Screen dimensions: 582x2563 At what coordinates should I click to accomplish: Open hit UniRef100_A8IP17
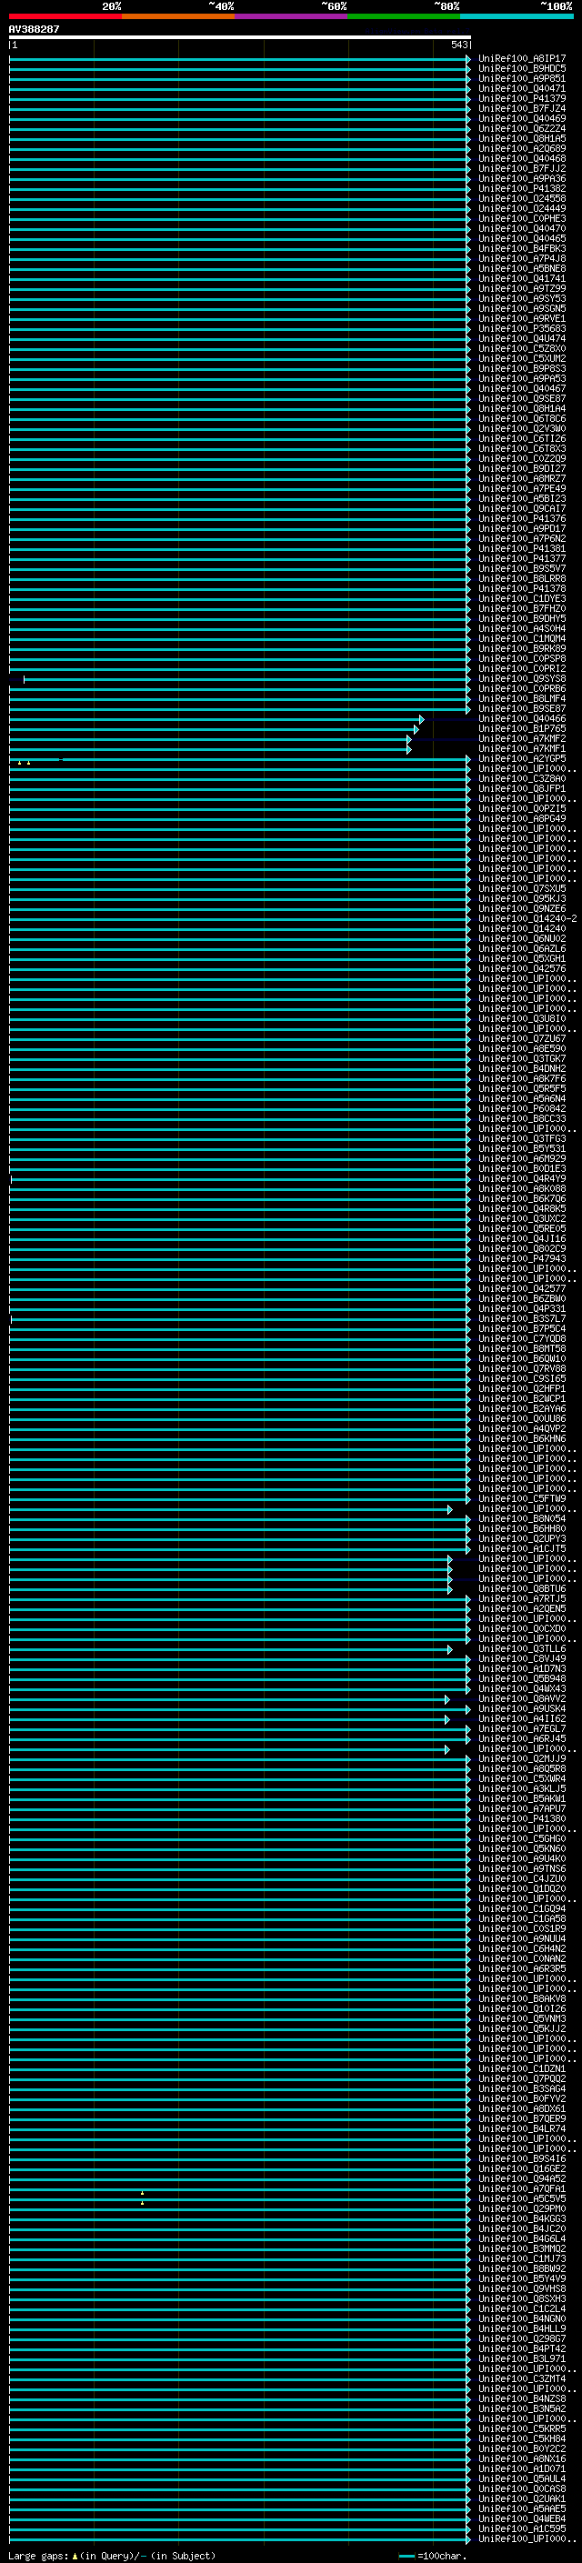[x=521, y=59]
